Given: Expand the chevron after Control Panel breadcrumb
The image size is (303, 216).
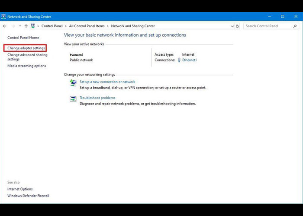Looking at the screenshot, I should [66, 26].
